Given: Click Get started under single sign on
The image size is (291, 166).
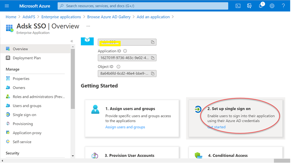Looking at the screenshot, I should point(216,127).
